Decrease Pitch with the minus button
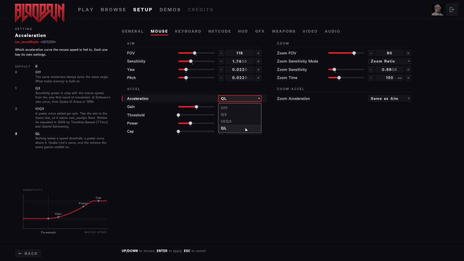 (221, 78)
